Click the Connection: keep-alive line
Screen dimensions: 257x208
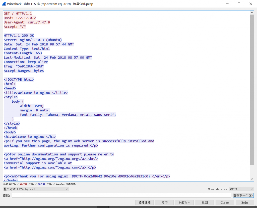coord(26,62)
